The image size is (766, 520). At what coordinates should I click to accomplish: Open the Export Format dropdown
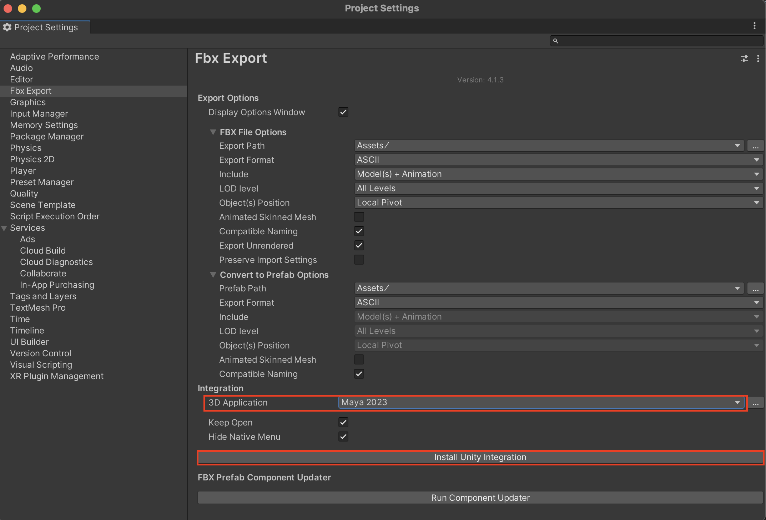point(557,160)
